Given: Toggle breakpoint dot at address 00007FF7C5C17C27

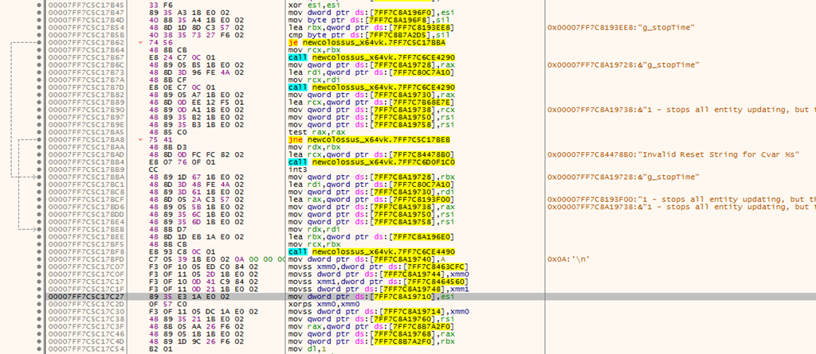Looking at the screenshot, I should (40, 298).
